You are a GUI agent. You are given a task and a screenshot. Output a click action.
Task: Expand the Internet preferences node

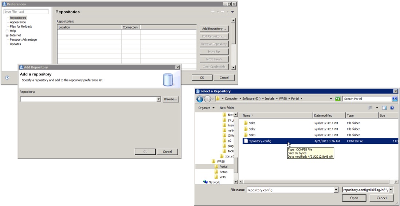7,35
